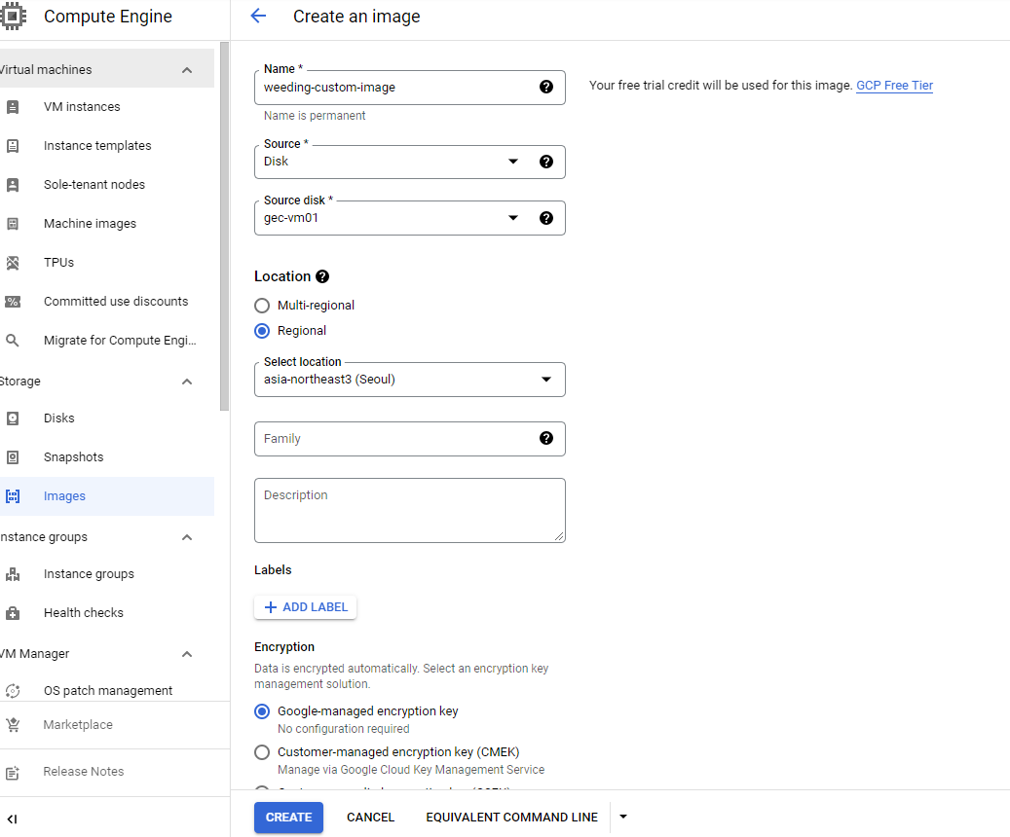
Task: Choose Customer-managed encryption key (CMEK)
Action: tap(262, 752)
